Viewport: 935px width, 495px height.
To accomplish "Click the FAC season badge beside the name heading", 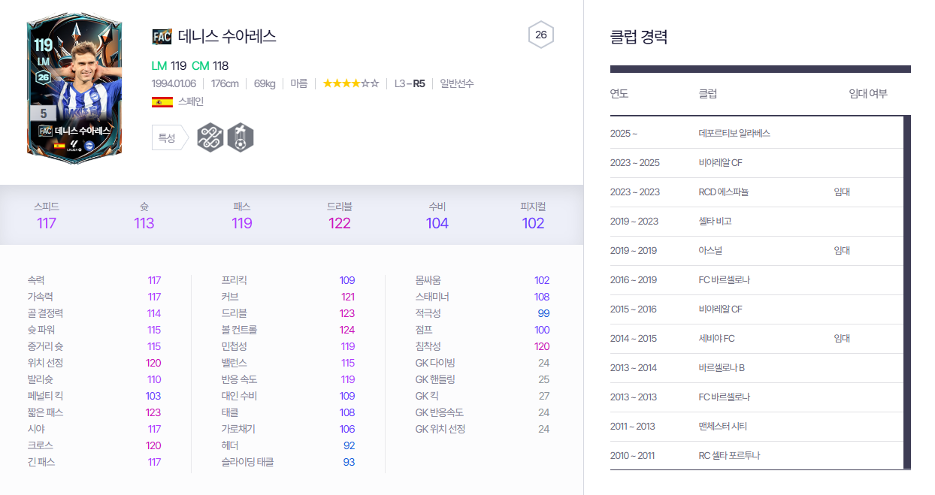I will click(162, 36).
